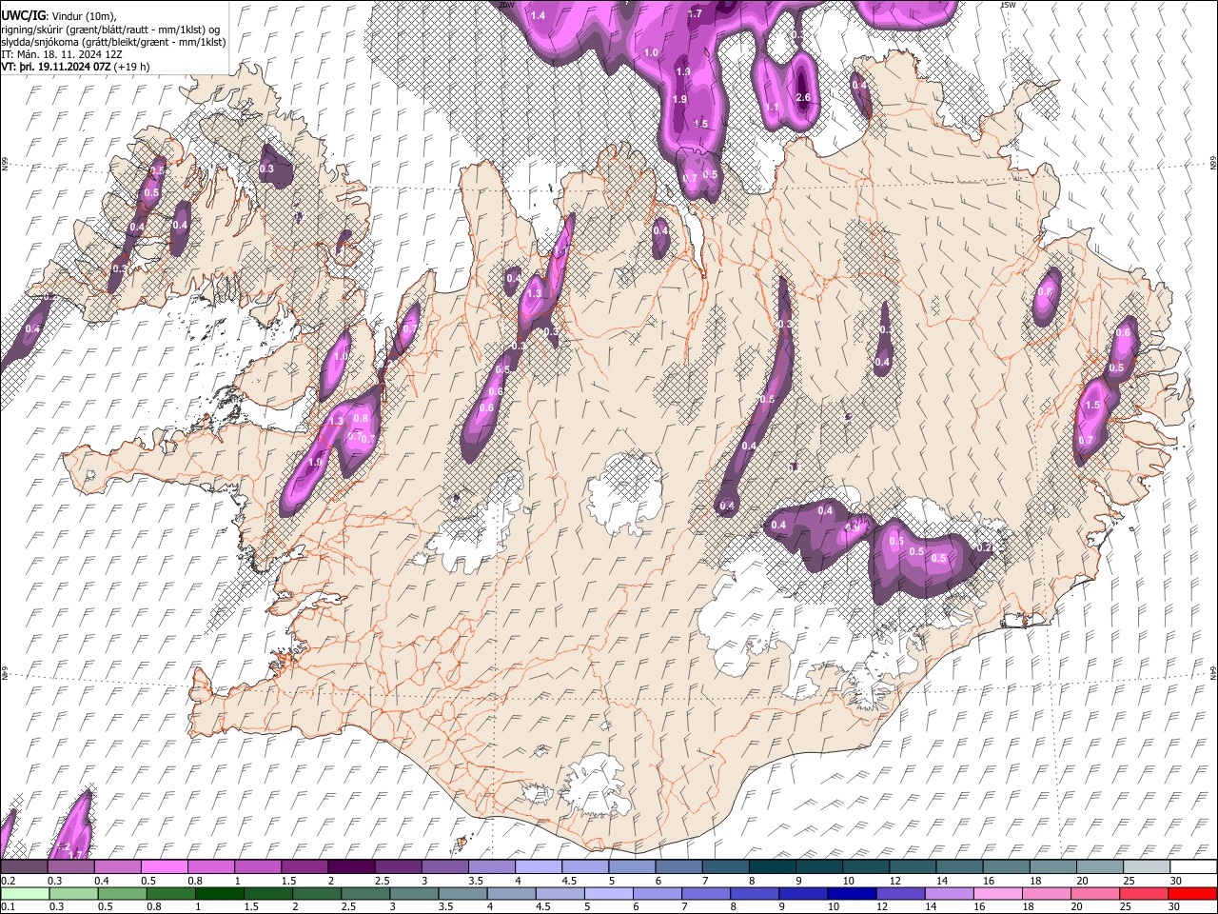Select the 'slydda/snjókoma' legend description line

(113, 43)
